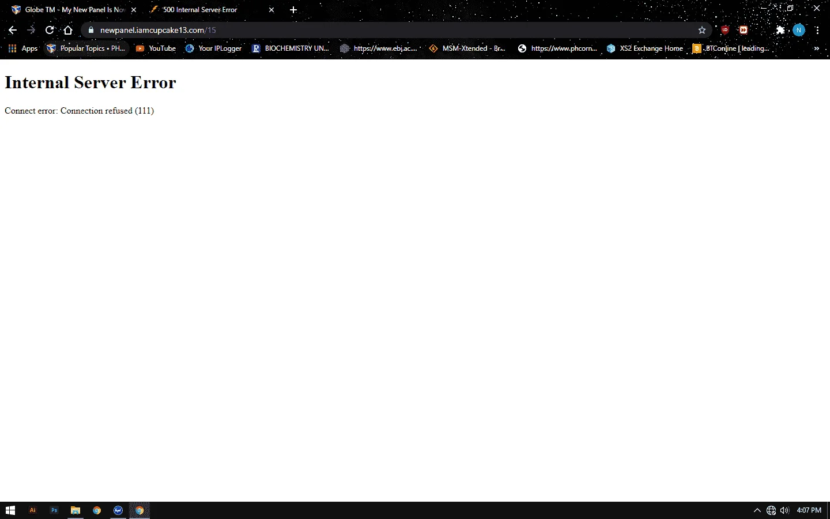Open the volume control in system tray

tap(784, 510)
